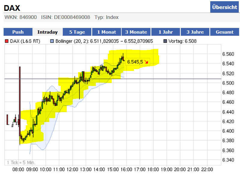The width and height of the screenshot is (240, 174).
Task: Click the DAX heading title
Action: coord(12,8)
